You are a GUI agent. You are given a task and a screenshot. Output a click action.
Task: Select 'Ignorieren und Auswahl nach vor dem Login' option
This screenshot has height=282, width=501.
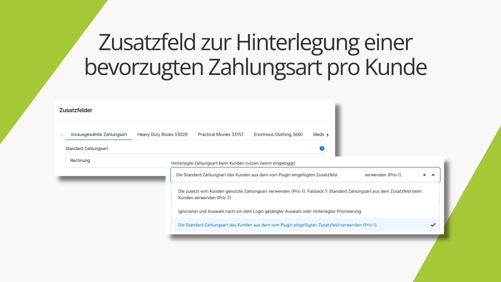click(269, 211)
